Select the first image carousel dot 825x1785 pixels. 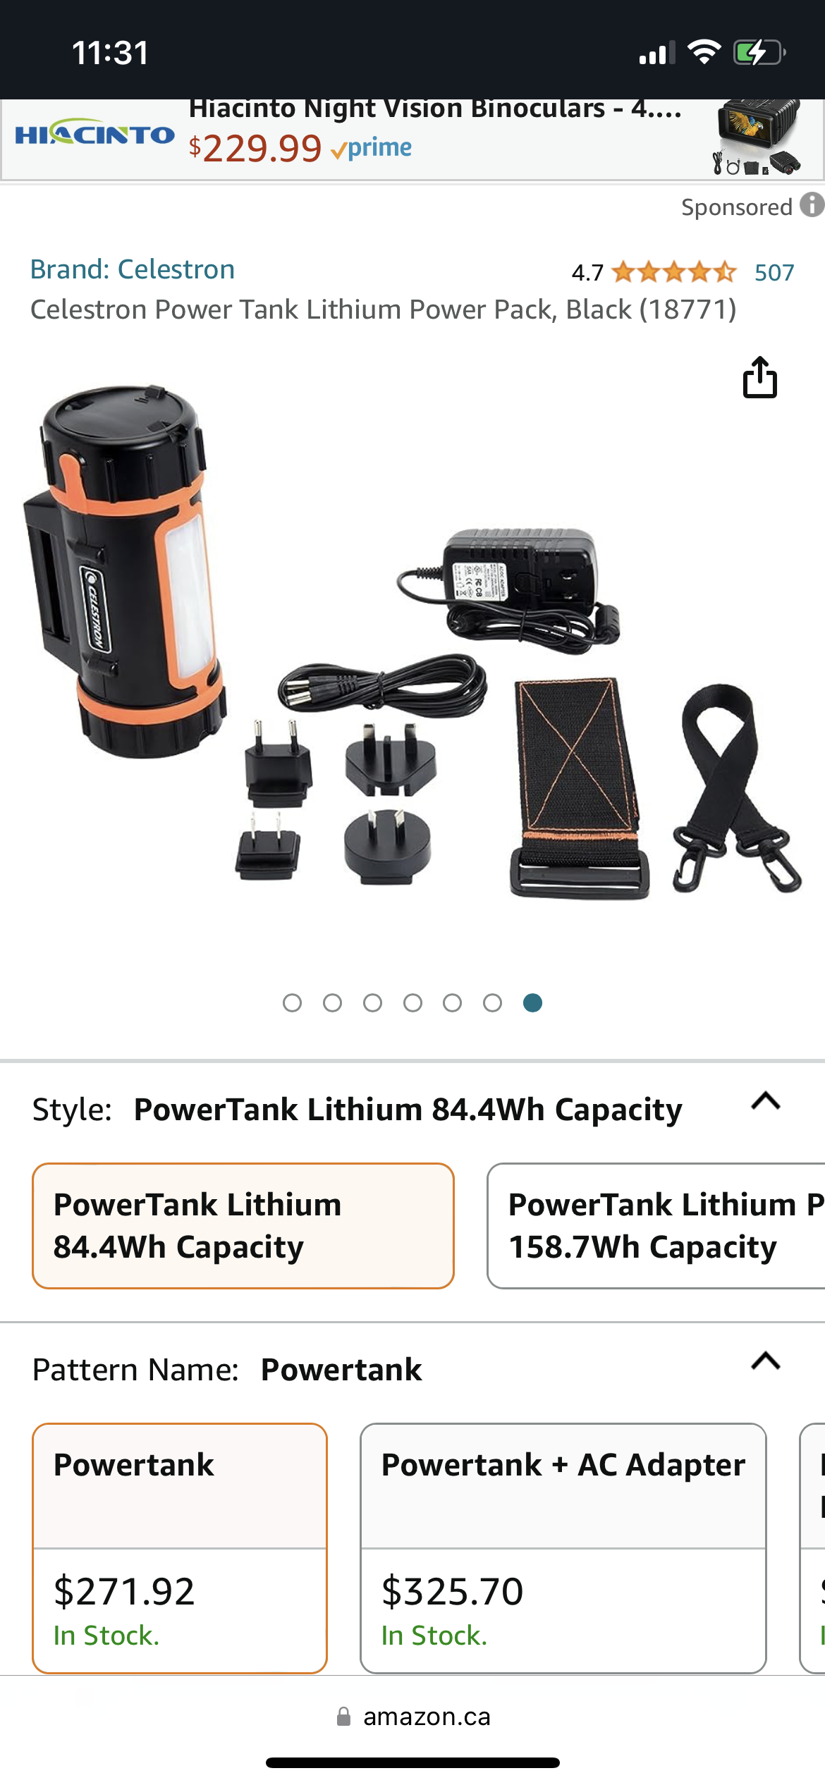pyautogui.click(x=292, y=1002)
